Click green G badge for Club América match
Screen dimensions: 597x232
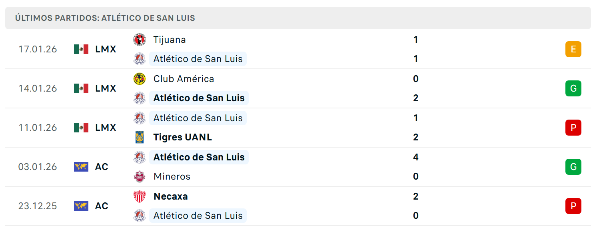(573, 88)
